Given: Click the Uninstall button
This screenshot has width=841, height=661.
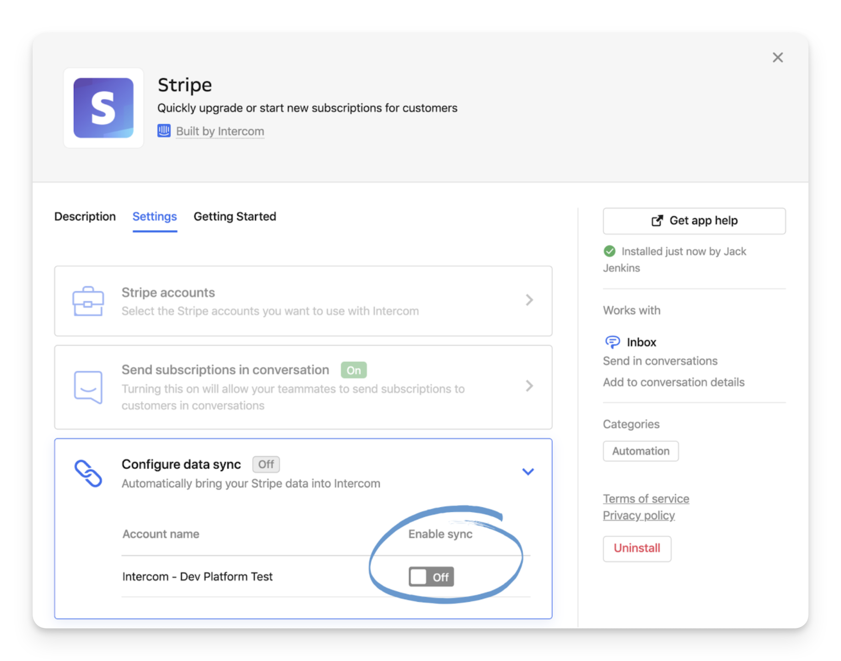Looking at the screenshot, I should (x=637, y=548).
